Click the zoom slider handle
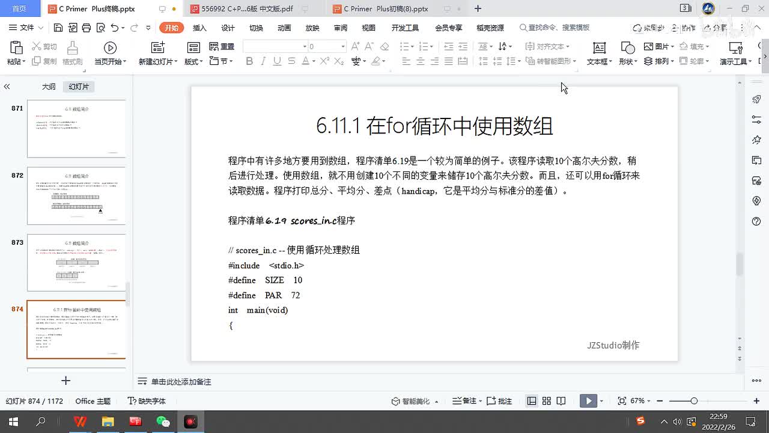 pos(694,401)
